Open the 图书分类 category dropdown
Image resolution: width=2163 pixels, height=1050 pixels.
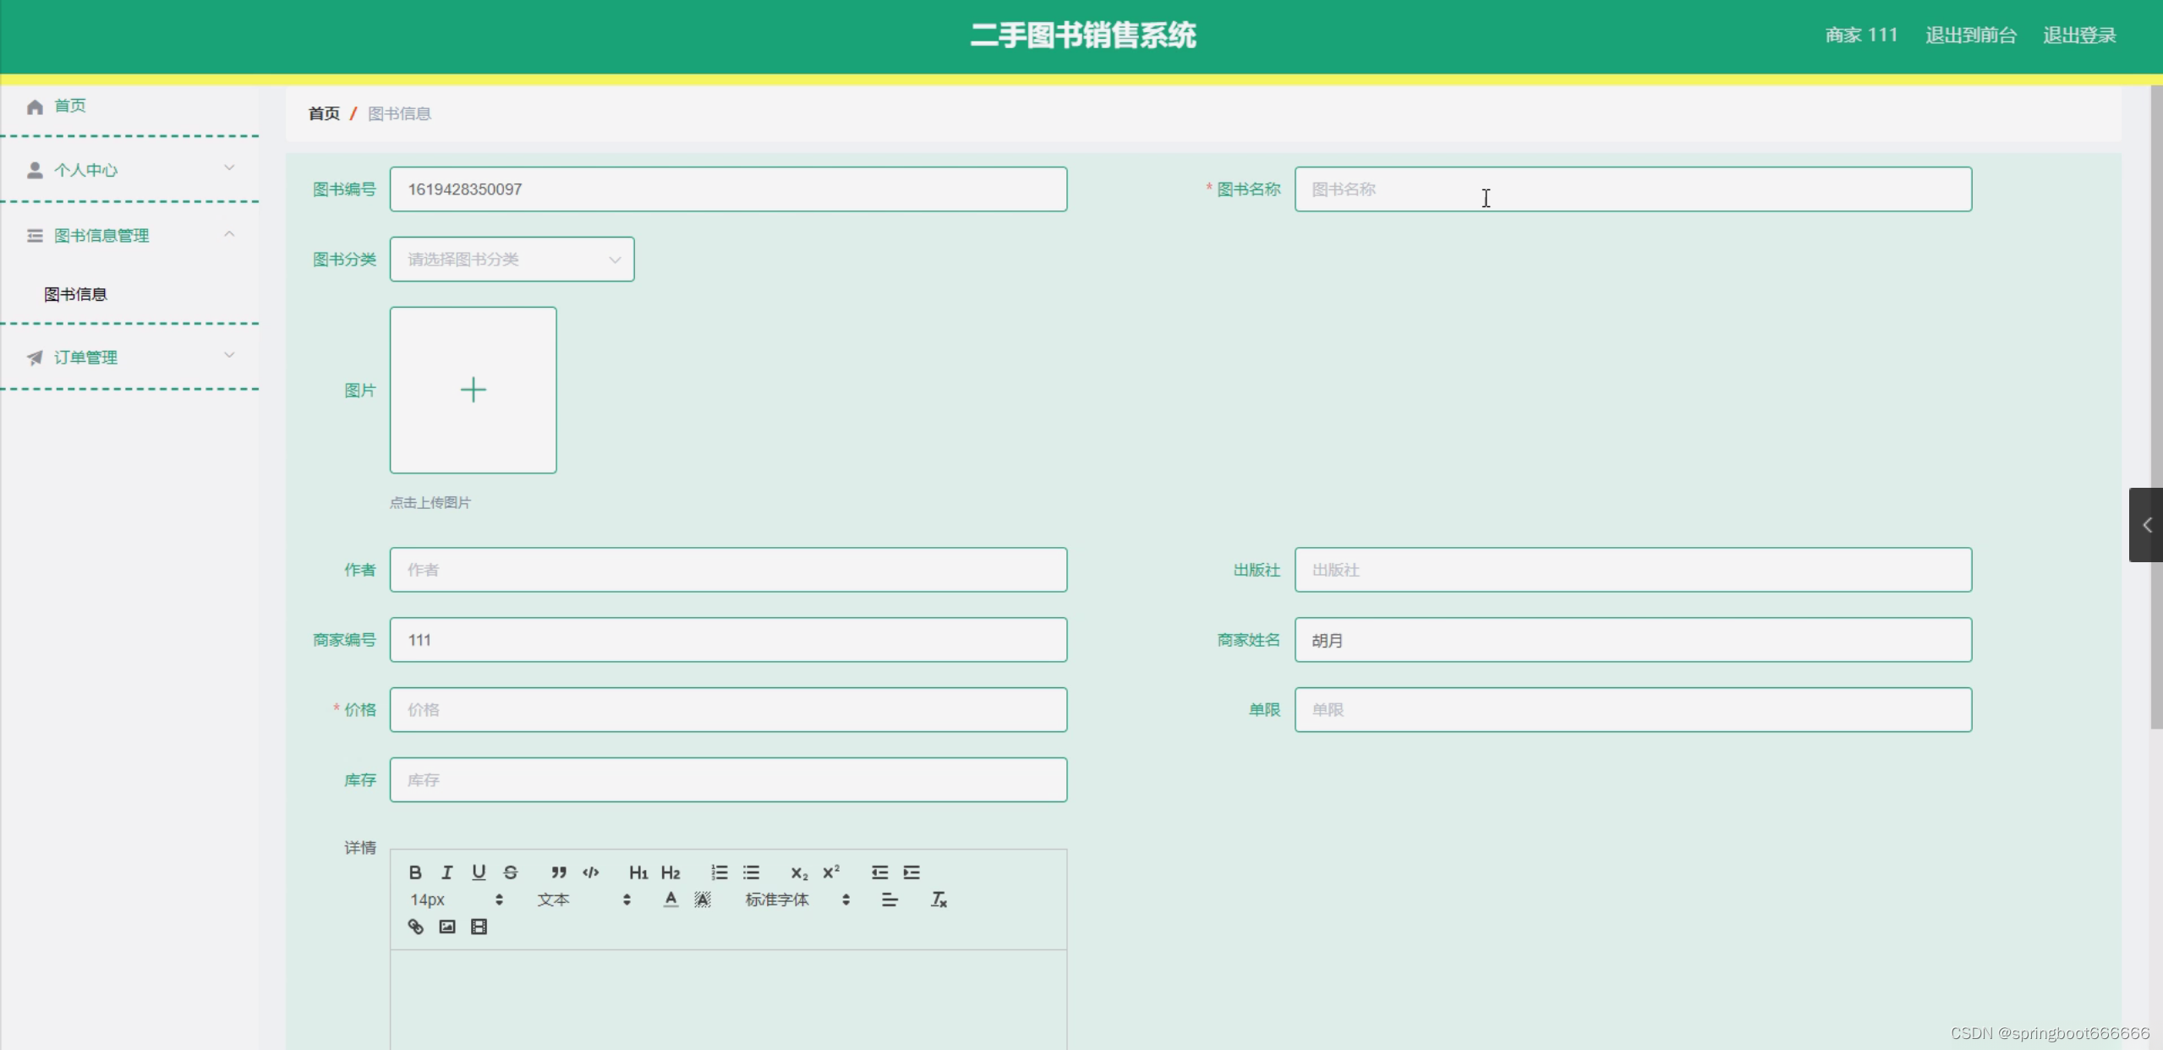[x=512, y=260]
